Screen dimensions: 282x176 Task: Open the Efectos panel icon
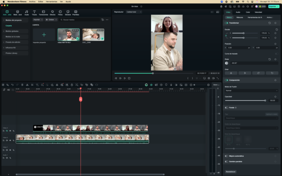pos(52,13)
